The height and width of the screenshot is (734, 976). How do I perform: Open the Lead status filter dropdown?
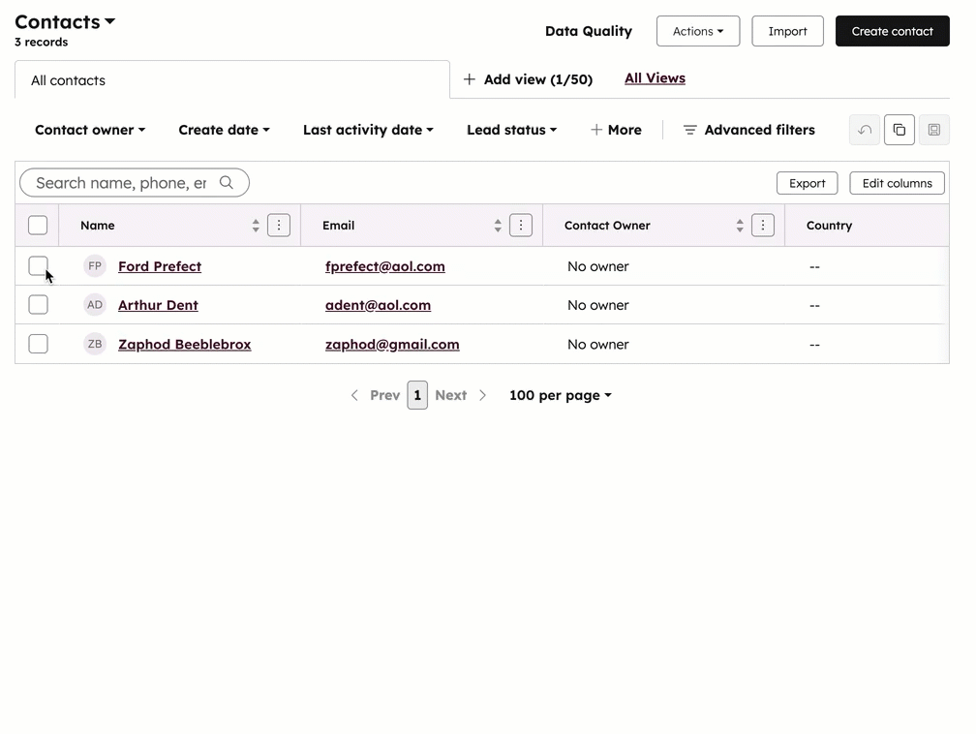[511, 129]
